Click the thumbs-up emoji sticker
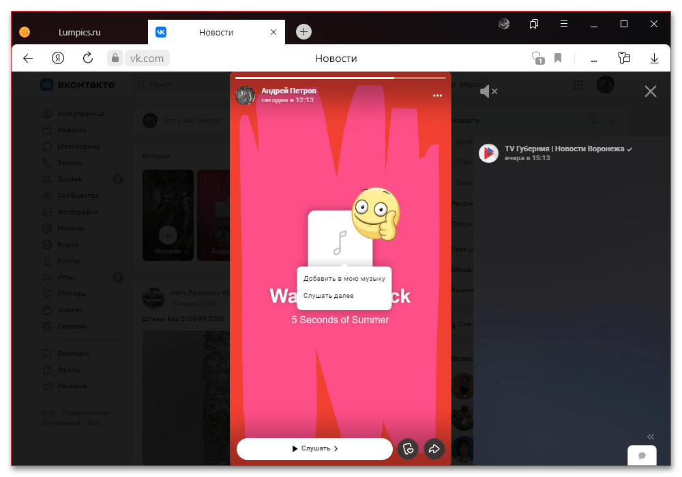Screen dimensions: 682x477 (375, 214)
